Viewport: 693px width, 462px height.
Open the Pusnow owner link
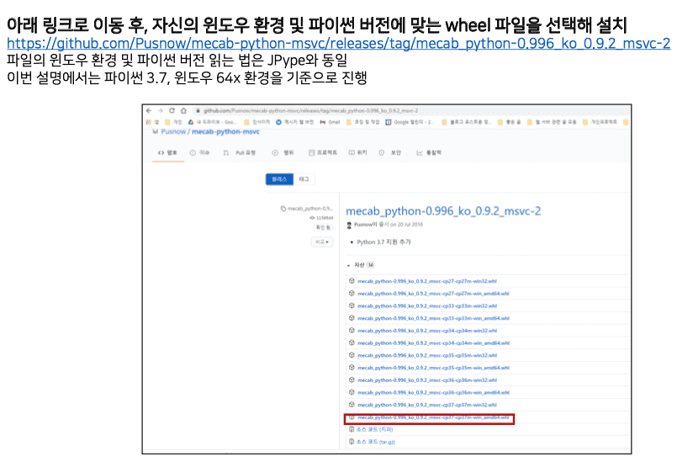click(173, 132)
